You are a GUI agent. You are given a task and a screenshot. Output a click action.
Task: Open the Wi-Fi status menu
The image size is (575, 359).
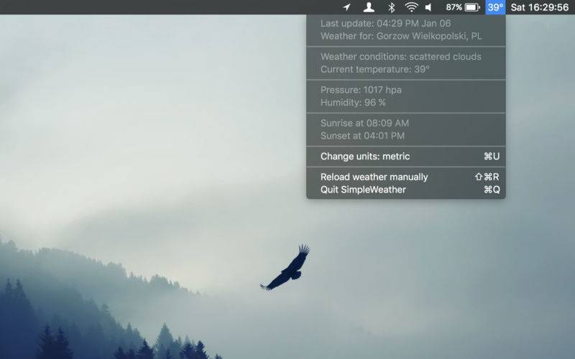pos(411,7)
